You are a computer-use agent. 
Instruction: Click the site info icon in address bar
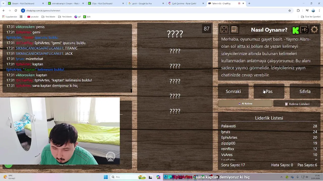pyautogui.click(x=23, y=11)
